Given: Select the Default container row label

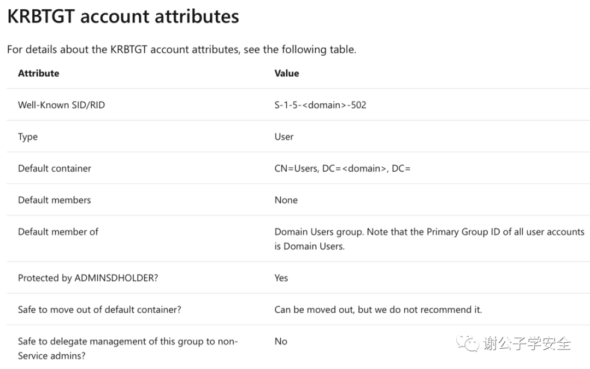Looking at the screenshot, I should (55, 168).
